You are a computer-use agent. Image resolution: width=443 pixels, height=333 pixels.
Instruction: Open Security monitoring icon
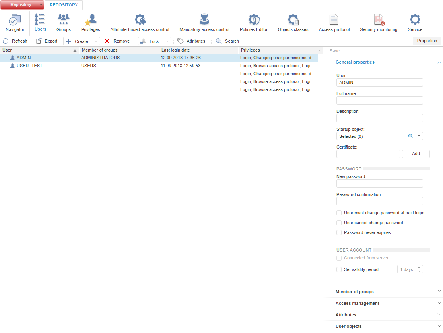[x=379, y=20]
